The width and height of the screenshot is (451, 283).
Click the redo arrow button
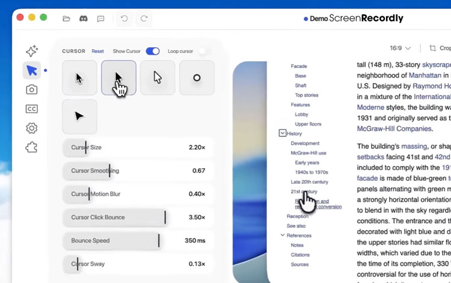[x=144, y=19]
